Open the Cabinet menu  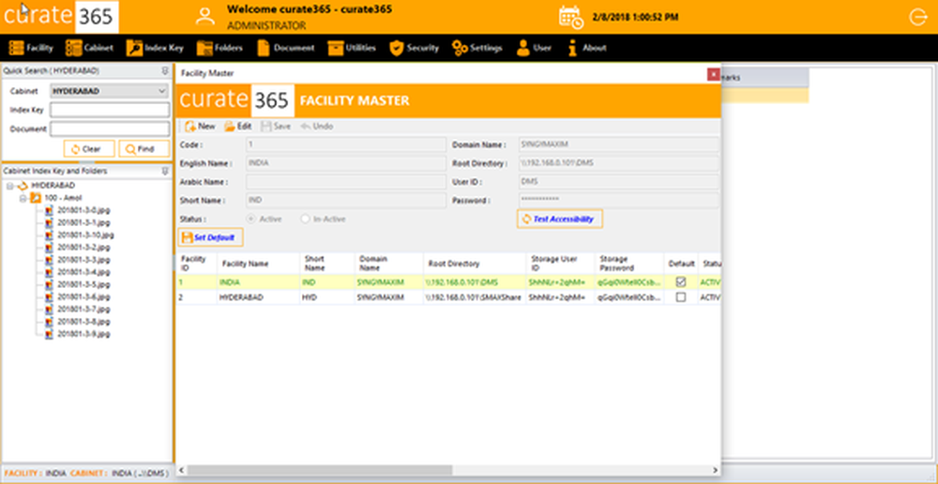(x=90, y=48)
